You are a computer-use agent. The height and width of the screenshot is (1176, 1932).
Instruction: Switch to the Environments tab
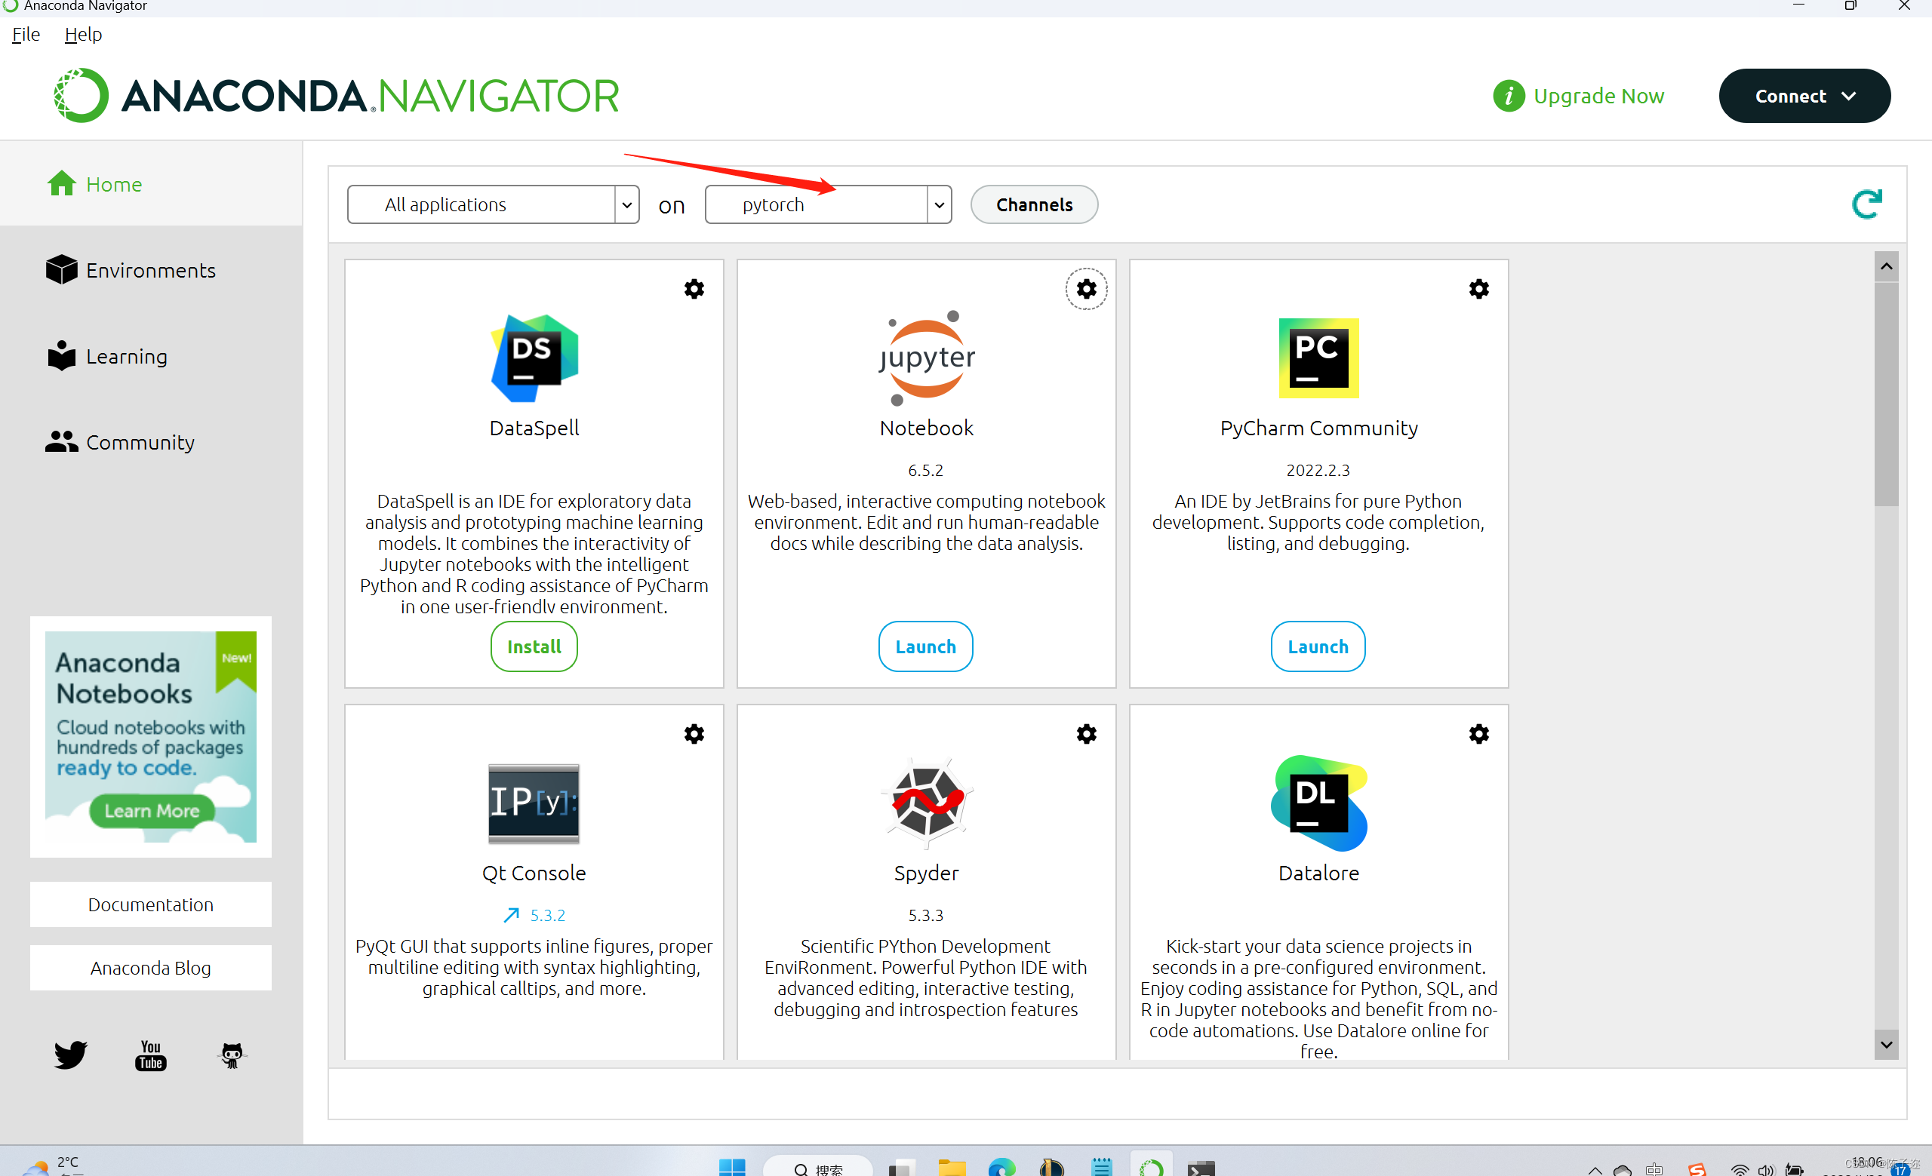(x=150, y=270)
